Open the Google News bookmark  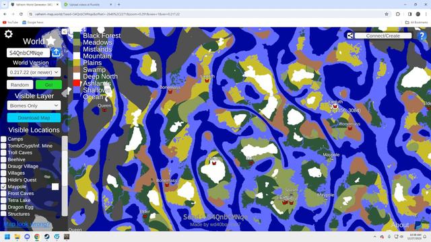coord(33,22)
